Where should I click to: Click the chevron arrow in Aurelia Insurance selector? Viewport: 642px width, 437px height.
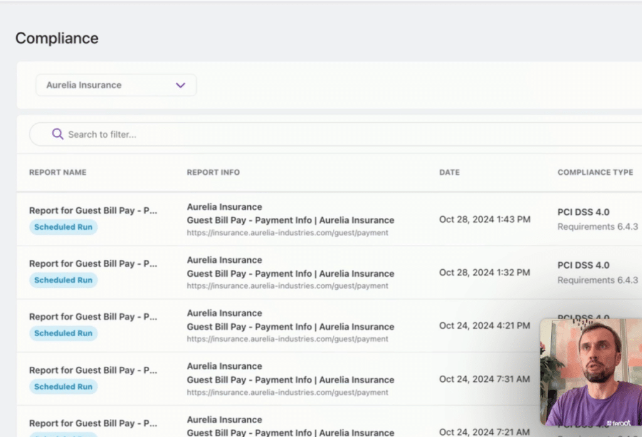[181, 85]
